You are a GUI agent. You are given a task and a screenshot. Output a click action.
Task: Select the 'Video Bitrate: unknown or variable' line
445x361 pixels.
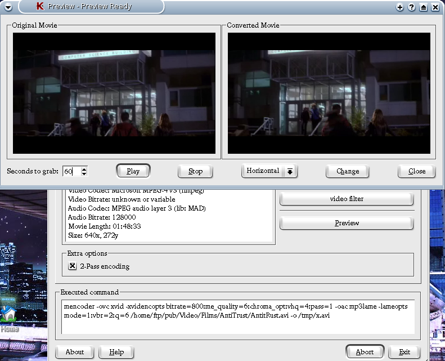[x=122, y=199]
